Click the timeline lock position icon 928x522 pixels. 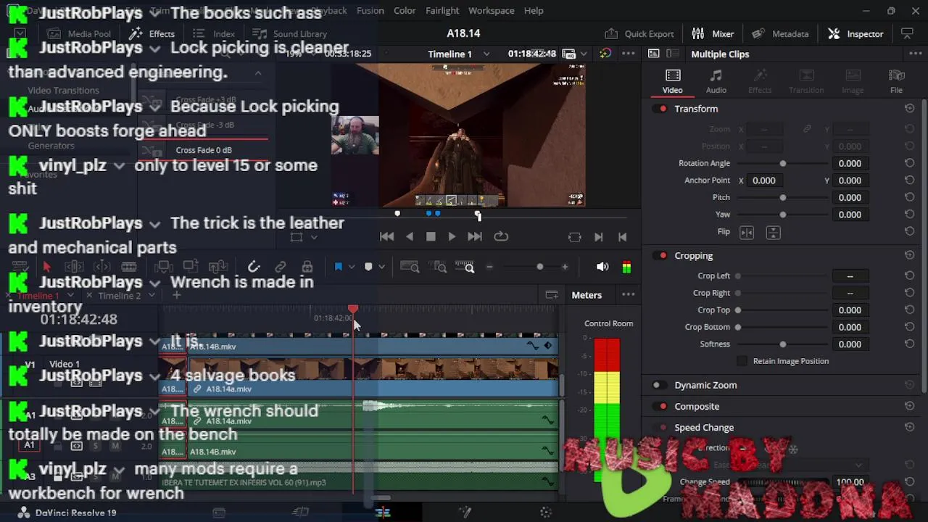pos(307,267)
